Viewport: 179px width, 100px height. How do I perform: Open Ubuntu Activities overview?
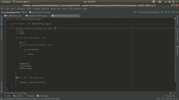click(6, 2)
